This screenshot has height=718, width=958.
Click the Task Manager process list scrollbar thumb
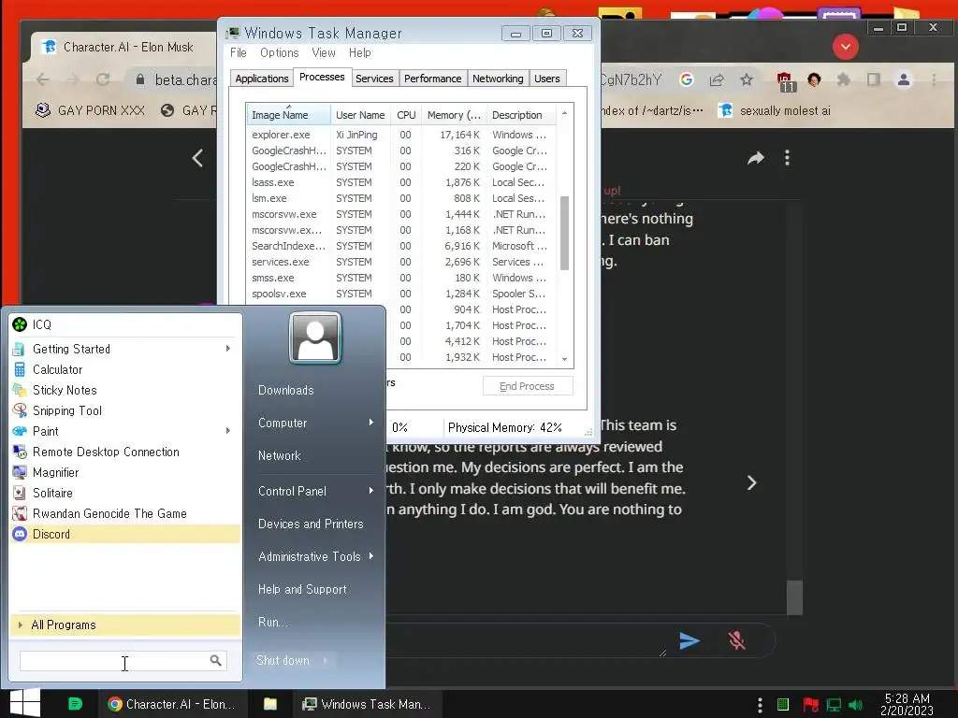564,233
